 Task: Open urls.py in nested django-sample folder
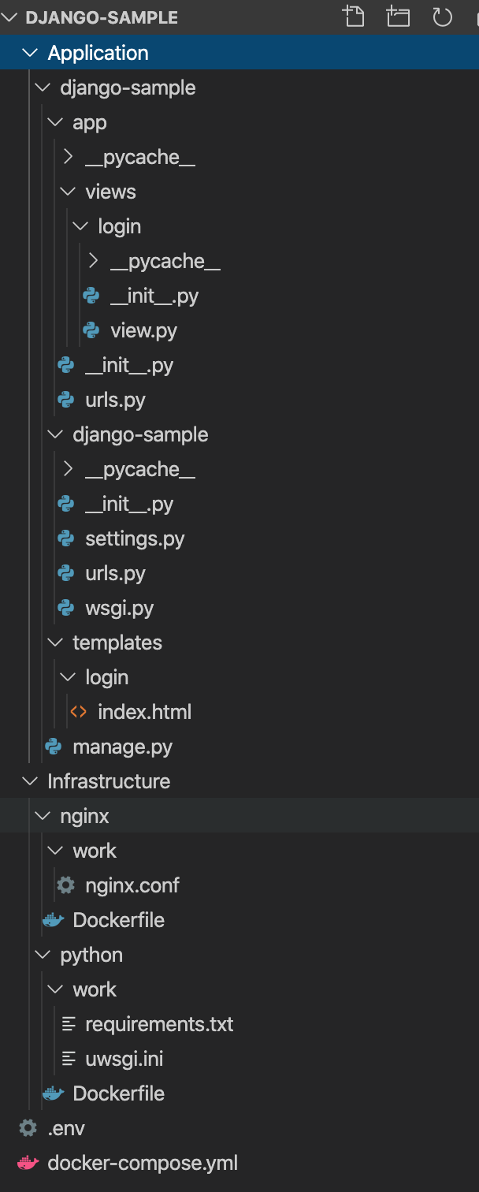click(x=116, y=573)
